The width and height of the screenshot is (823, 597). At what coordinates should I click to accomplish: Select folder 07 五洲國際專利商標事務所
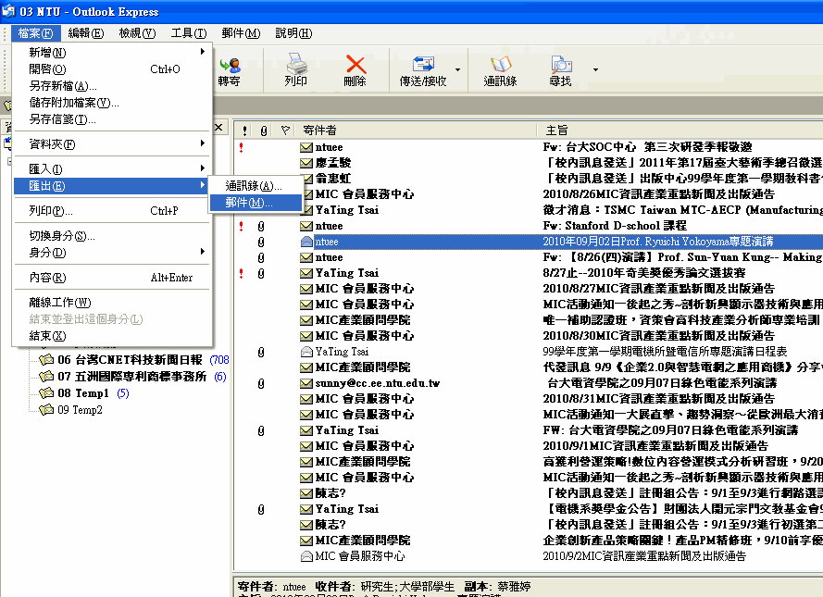[x=131, y=377]
